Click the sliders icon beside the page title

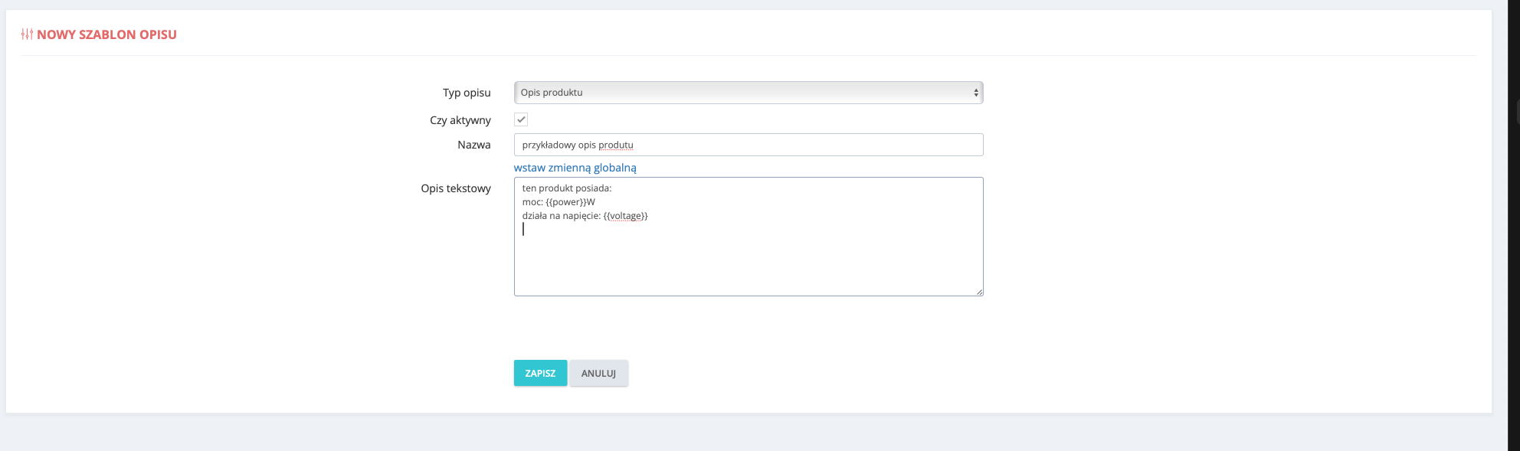pyautogui.click(x=27, y=34)
